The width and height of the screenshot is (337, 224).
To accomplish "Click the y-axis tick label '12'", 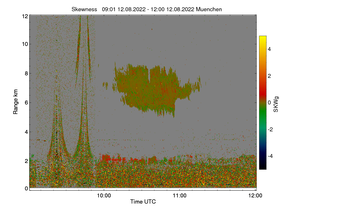I will click(x=25, y=16).
